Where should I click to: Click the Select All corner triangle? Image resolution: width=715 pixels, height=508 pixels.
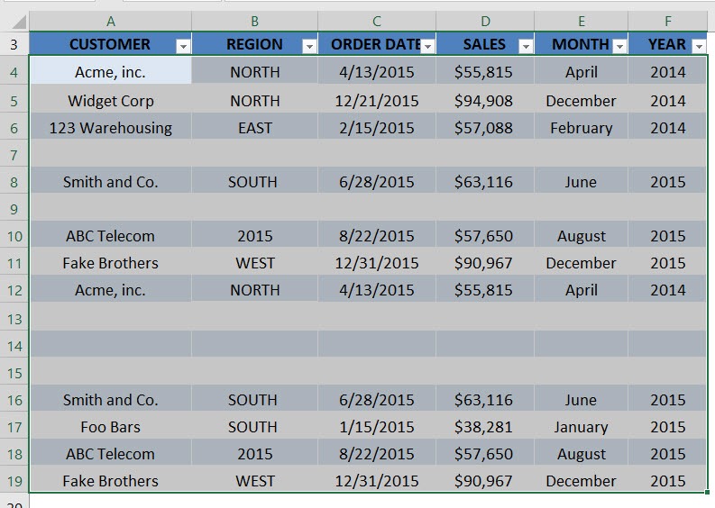tap(18, 22)
